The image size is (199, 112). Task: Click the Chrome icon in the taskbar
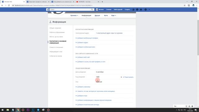click(18, 110)
